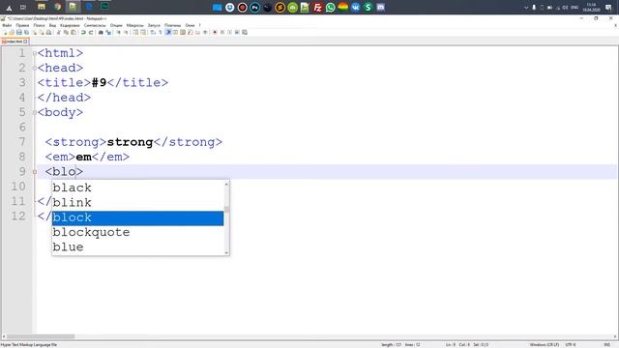Click the Windows (CR LF) status bar entry
Viewport: 619px width, 348px height.
coord(544,345)
